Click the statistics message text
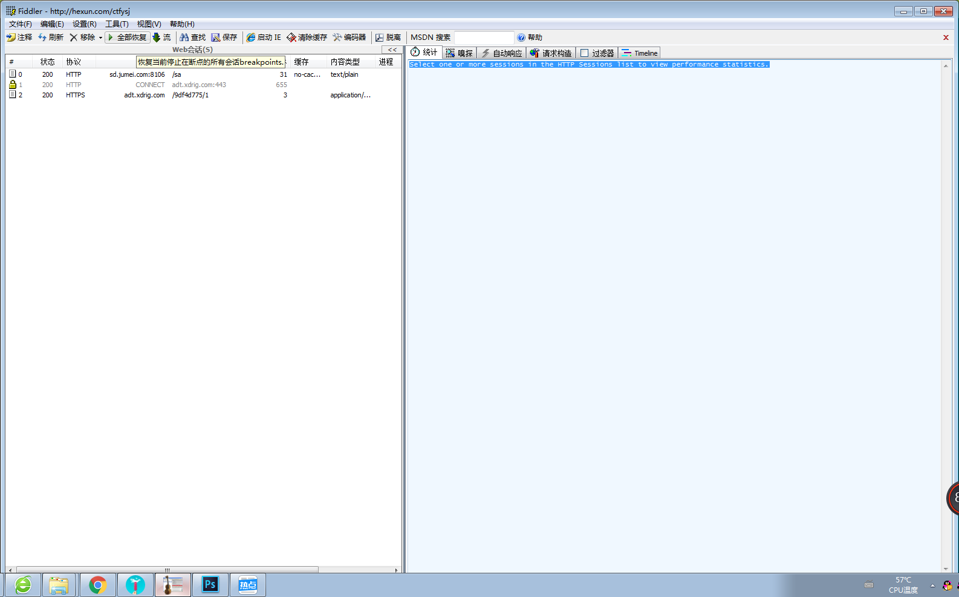Screen dimensions: 959x597 coord(589,64)
